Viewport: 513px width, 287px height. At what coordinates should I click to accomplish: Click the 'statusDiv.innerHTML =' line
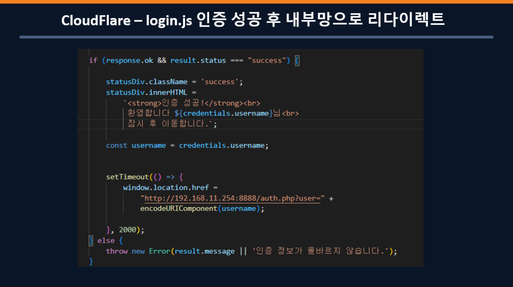(x=151, y=92)
